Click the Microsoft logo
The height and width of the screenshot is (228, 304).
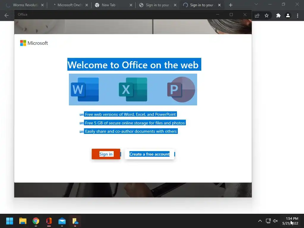34,43
